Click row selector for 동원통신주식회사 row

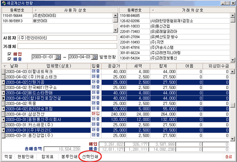coord(3,119)
